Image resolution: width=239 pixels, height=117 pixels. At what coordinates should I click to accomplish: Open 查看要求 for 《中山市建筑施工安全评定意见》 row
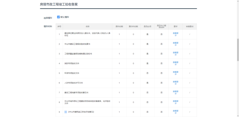(x=175, y=112)
